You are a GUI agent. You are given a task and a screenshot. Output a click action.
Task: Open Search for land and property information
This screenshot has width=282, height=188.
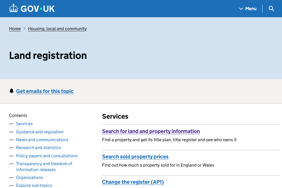151,131
